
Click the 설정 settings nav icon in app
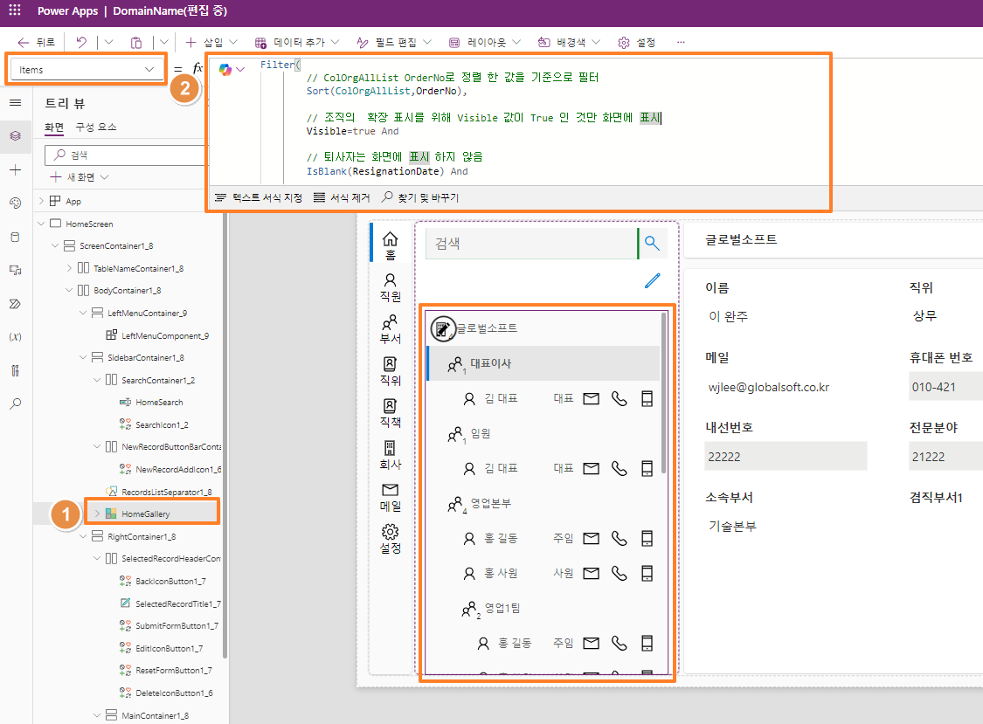390,539
